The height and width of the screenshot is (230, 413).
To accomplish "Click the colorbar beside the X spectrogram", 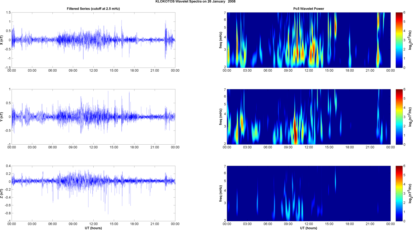I will point(399,40).
